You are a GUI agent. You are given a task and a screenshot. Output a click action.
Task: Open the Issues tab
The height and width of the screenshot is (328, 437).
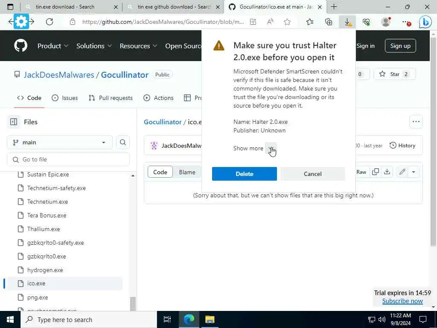[65, 98]
